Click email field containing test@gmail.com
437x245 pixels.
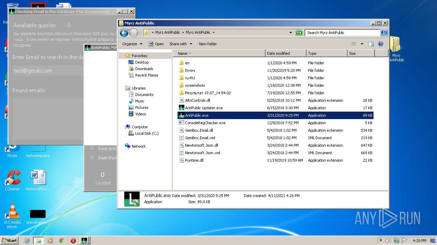point(48,71)
